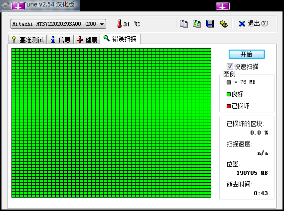Click the blue X exit icon
The width and height of the screenshot is (284, 211).
tap(242, 24)
